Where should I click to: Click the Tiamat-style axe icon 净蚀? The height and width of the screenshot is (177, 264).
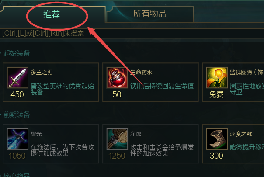(x=117, y=139)
